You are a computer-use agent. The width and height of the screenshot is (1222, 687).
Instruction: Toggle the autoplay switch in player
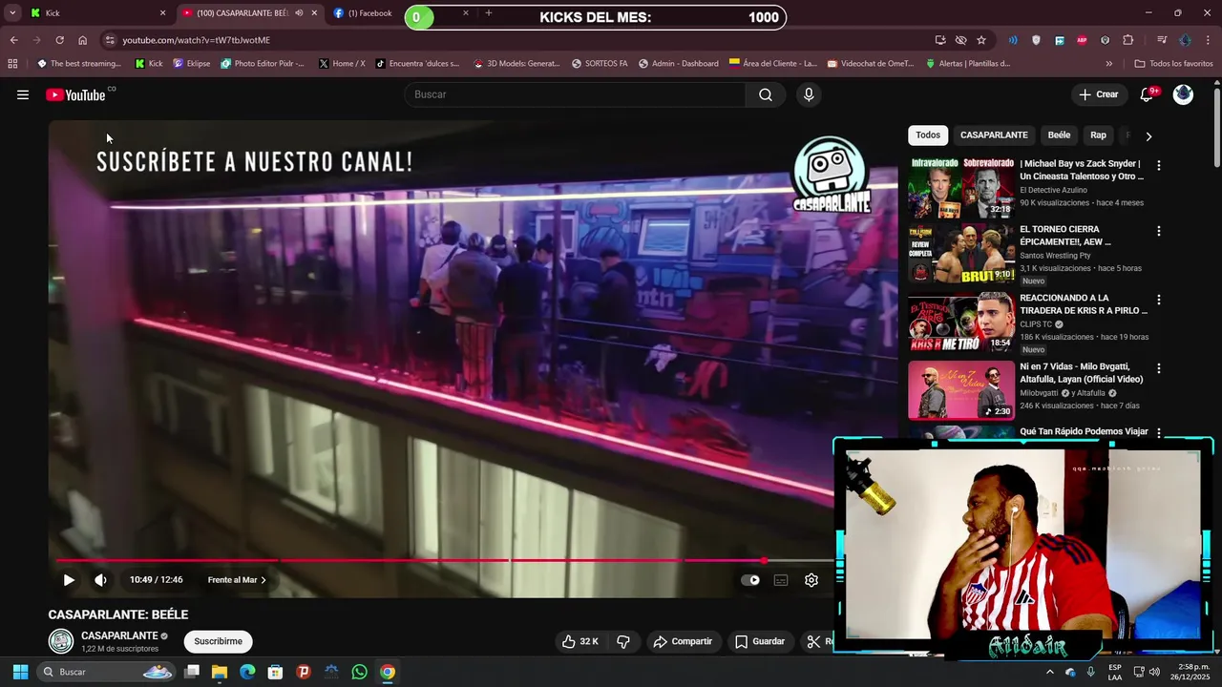pyautogui.click(x=750, y=580)
